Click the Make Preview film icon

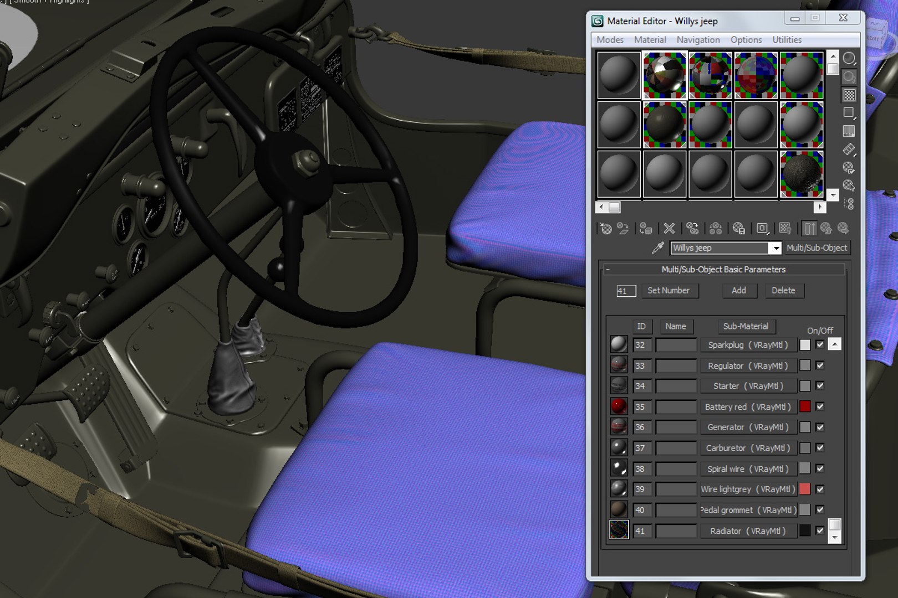point(849,149)
